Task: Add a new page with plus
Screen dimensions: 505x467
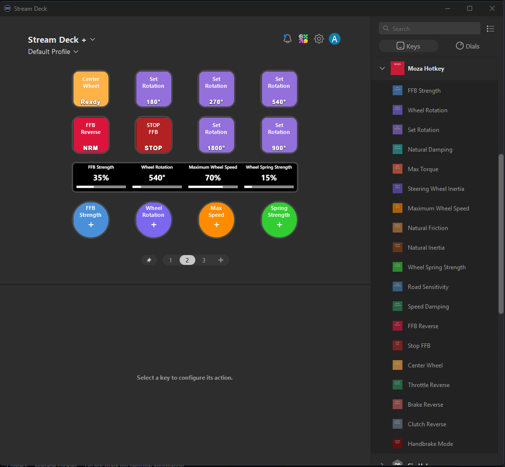Action: click(x=221, y=260)
